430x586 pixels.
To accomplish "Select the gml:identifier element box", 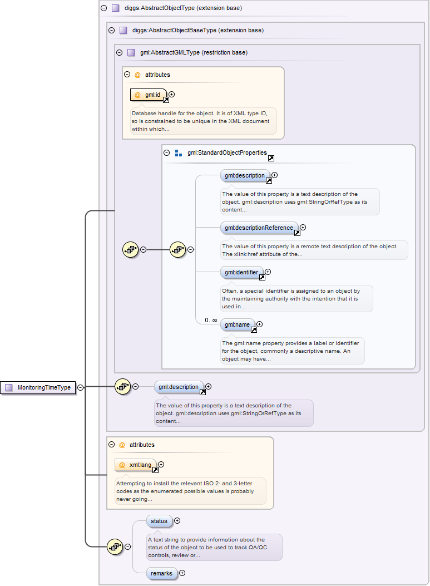I will [x=241, y=272].
